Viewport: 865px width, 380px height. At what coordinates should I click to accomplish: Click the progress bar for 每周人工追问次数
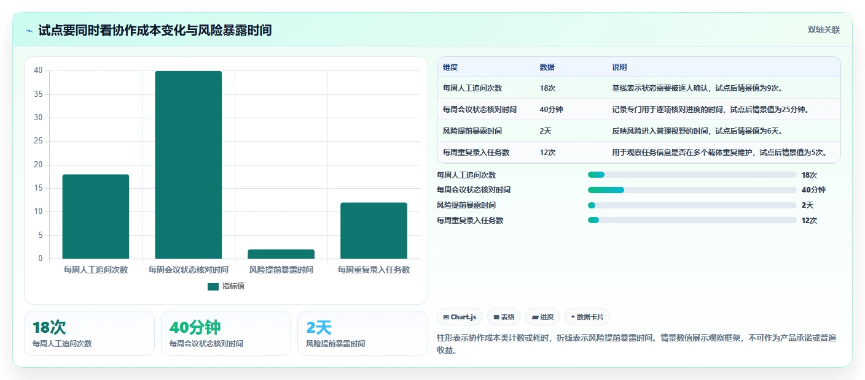692,175
